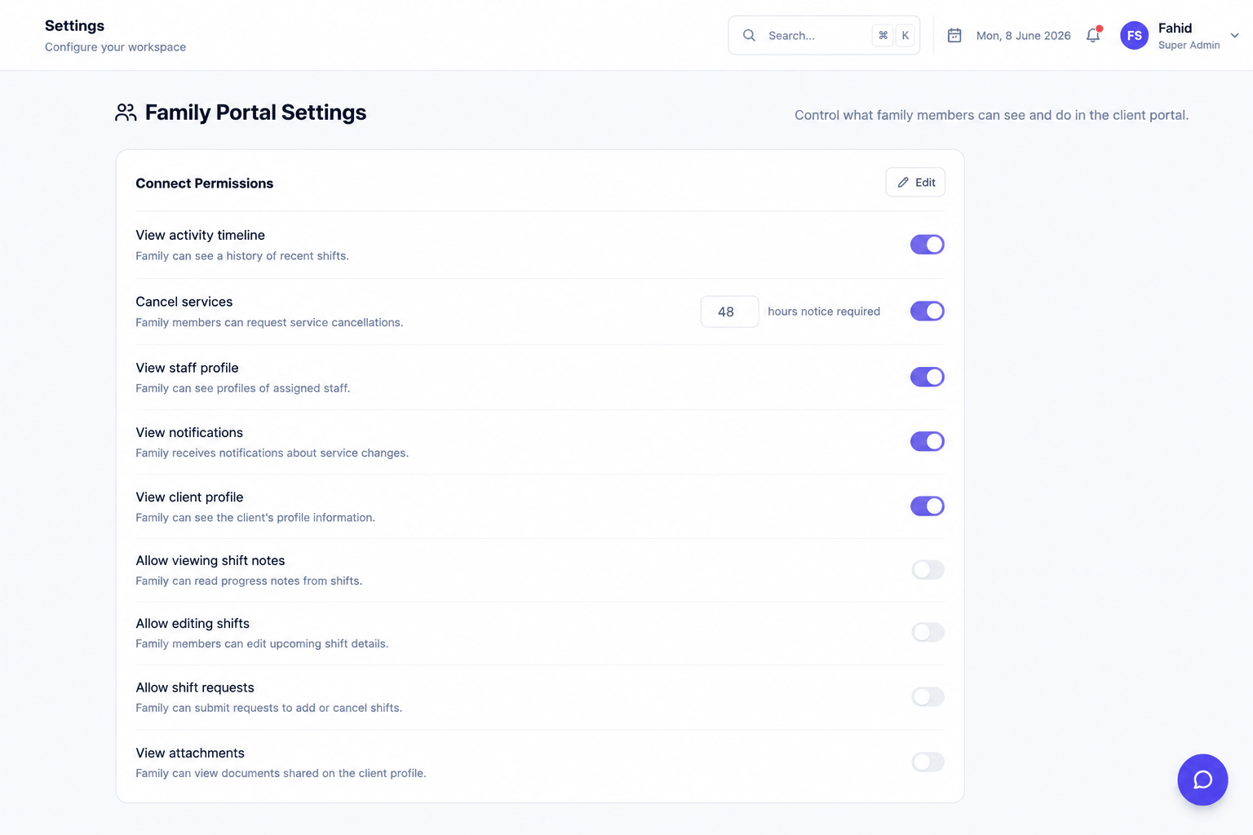Click the Connect Permissions heading
1253x835 pixels.
click(x=204, y=183)
